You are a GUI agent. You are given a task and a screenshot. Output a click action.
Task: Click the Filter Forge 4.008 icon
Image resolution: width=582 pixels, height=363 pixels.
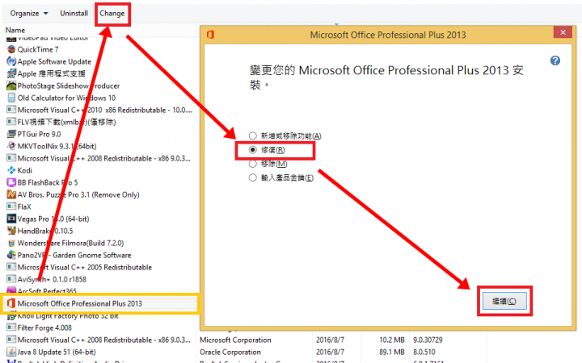click(x=11, y=328)
